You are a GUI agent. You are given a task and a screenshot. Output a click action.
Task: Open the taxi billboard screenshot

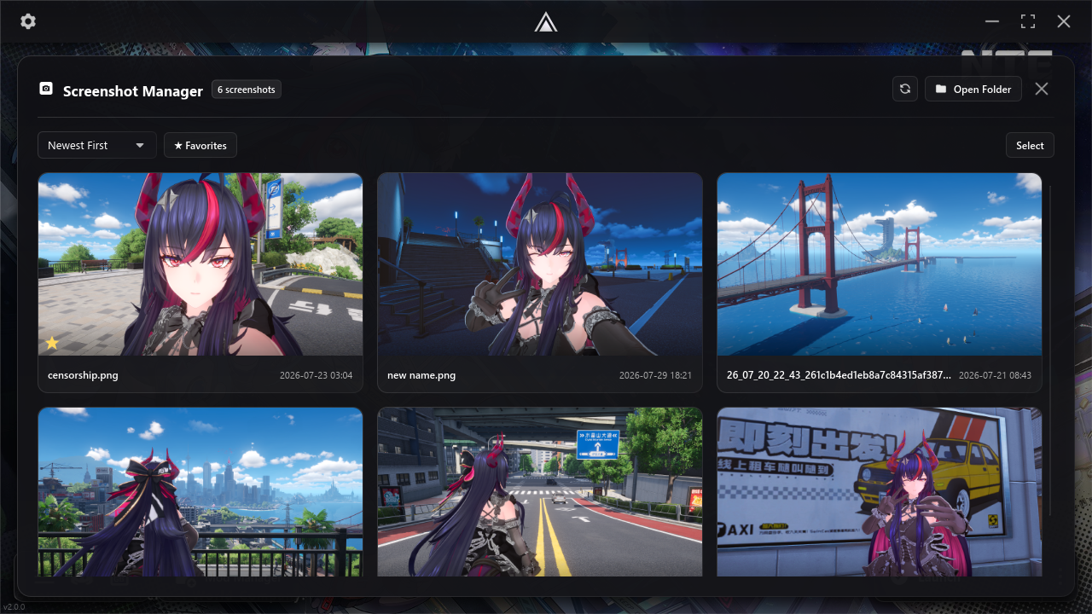click(880, 491)
